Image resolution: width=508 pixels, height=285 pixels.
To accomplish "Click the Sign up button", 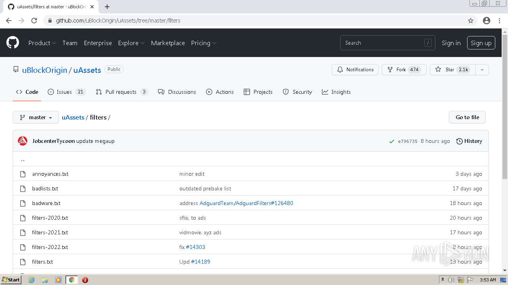I will tap(481, 43).
